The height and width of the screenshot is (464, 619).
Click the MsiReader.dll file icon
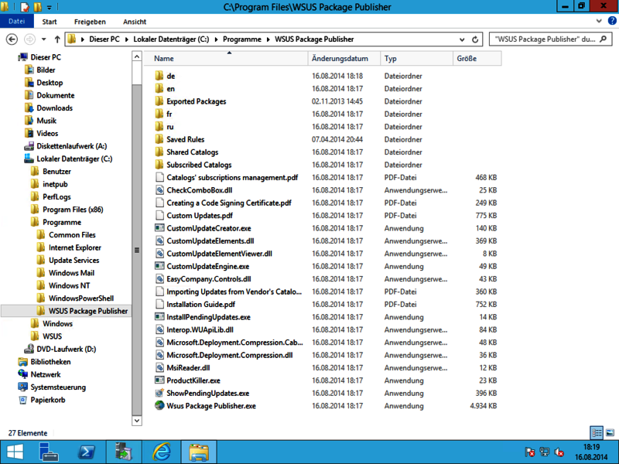point(159,368)
